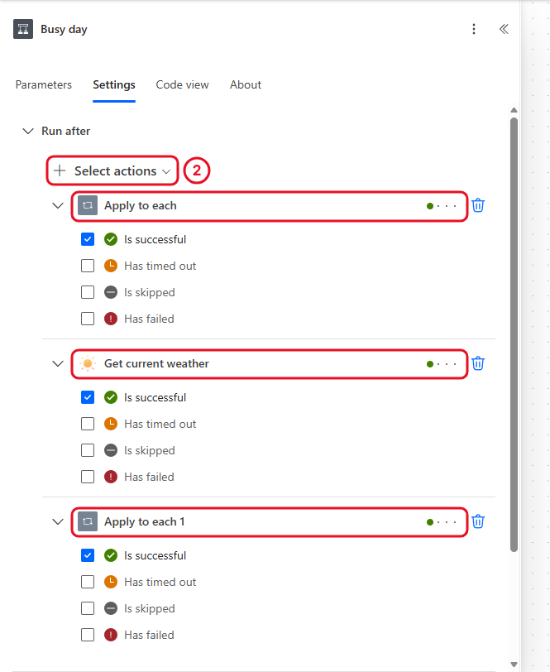Screen dimensions: 550x672
Task: Check Has timed out under Apply to each
Action: pyautogui.click(x=88, y=266)
